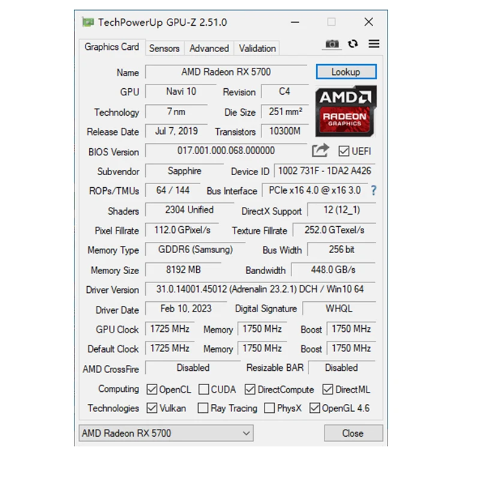Toggle the DirectCompute checkbox
Image resolution: width=480 pixels, height=480 pixels.
tap(250, 389)
